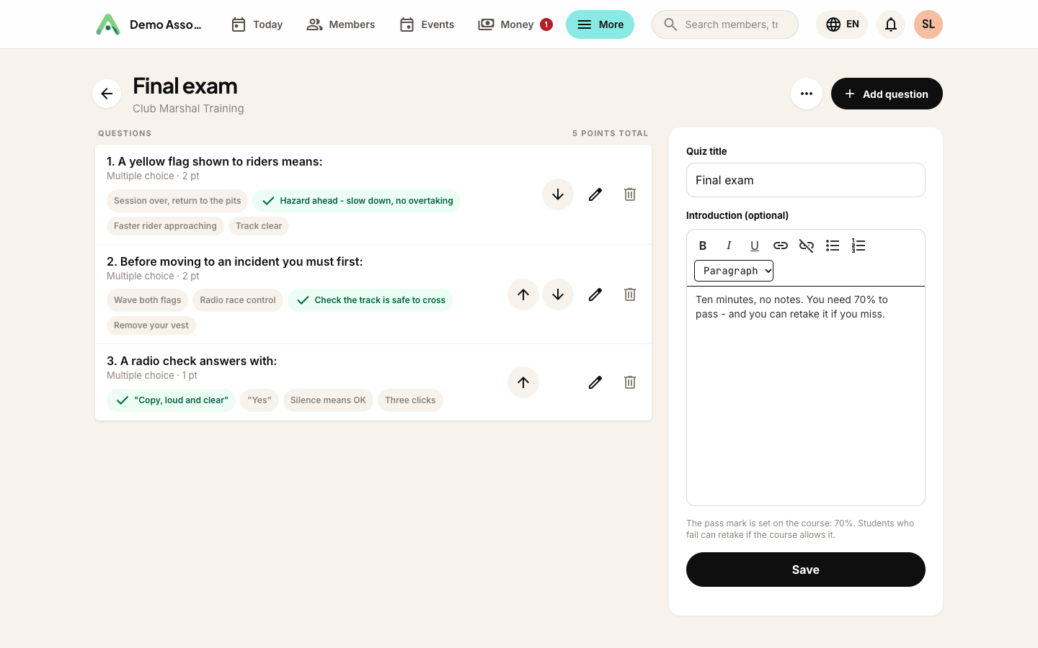Click the "Copy, loud and clear" answer
Screen dimensions: 1038x648
tap(171, 400)
